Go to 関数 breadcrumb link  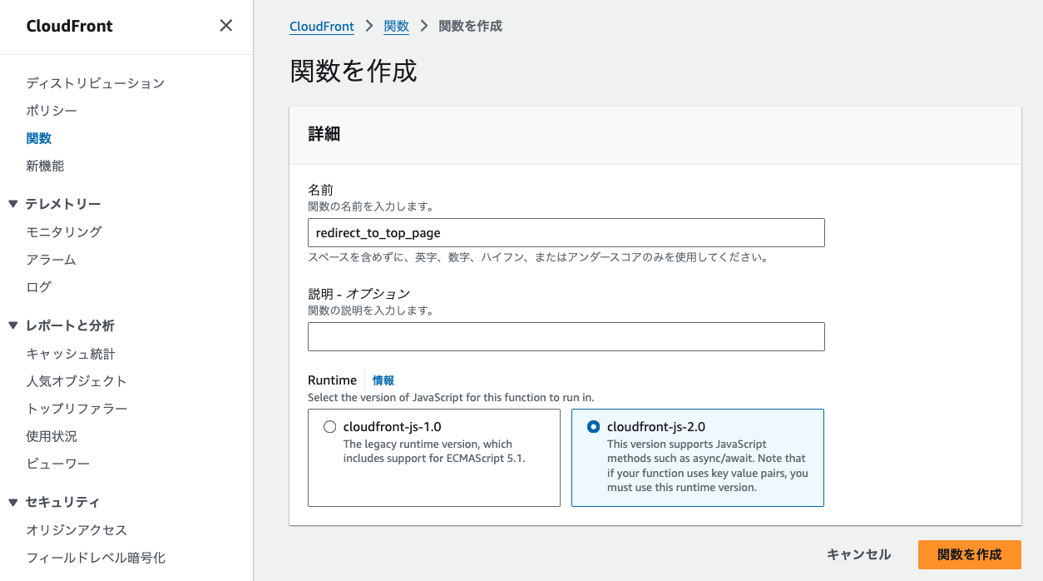pos(396,27)
